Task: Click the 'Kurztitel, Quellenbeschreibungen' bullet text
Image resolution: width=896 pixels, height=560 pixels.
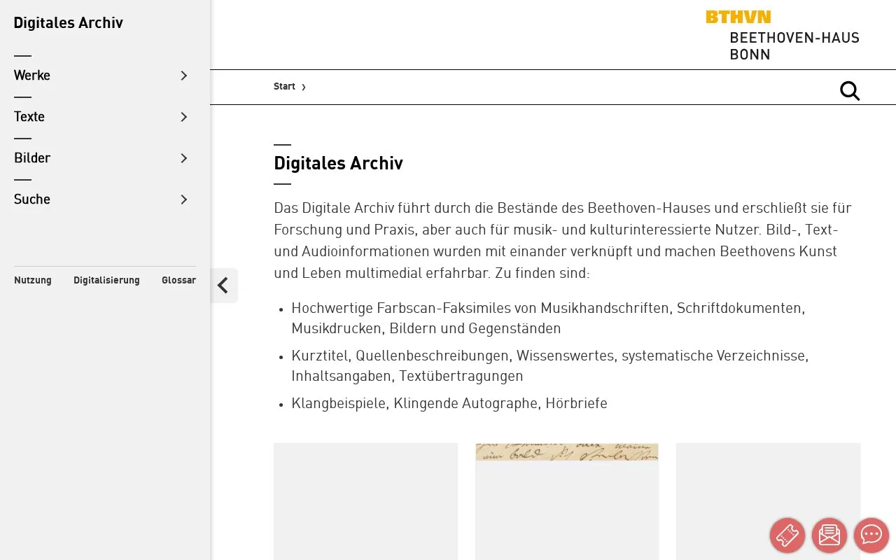Action: pyautogui.click(x=550, y=366)
